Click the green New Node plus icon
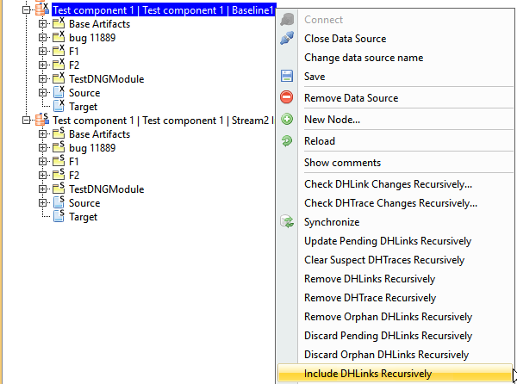Image resolution: width=517 pixels, height=384 pixels. pyautogui.click(x=287, y=120)
